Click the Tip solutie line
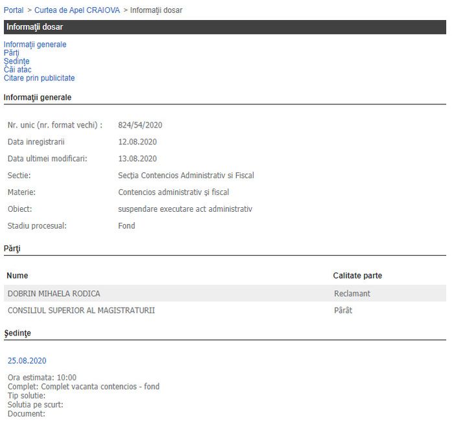The image size is (454, 421). [x=27, y=395]
